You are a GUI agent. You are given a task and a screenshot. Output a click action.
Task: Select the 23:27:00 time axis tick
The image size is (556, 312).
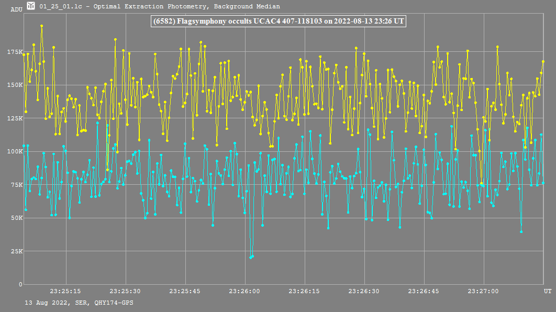click(x=483, y=291)
